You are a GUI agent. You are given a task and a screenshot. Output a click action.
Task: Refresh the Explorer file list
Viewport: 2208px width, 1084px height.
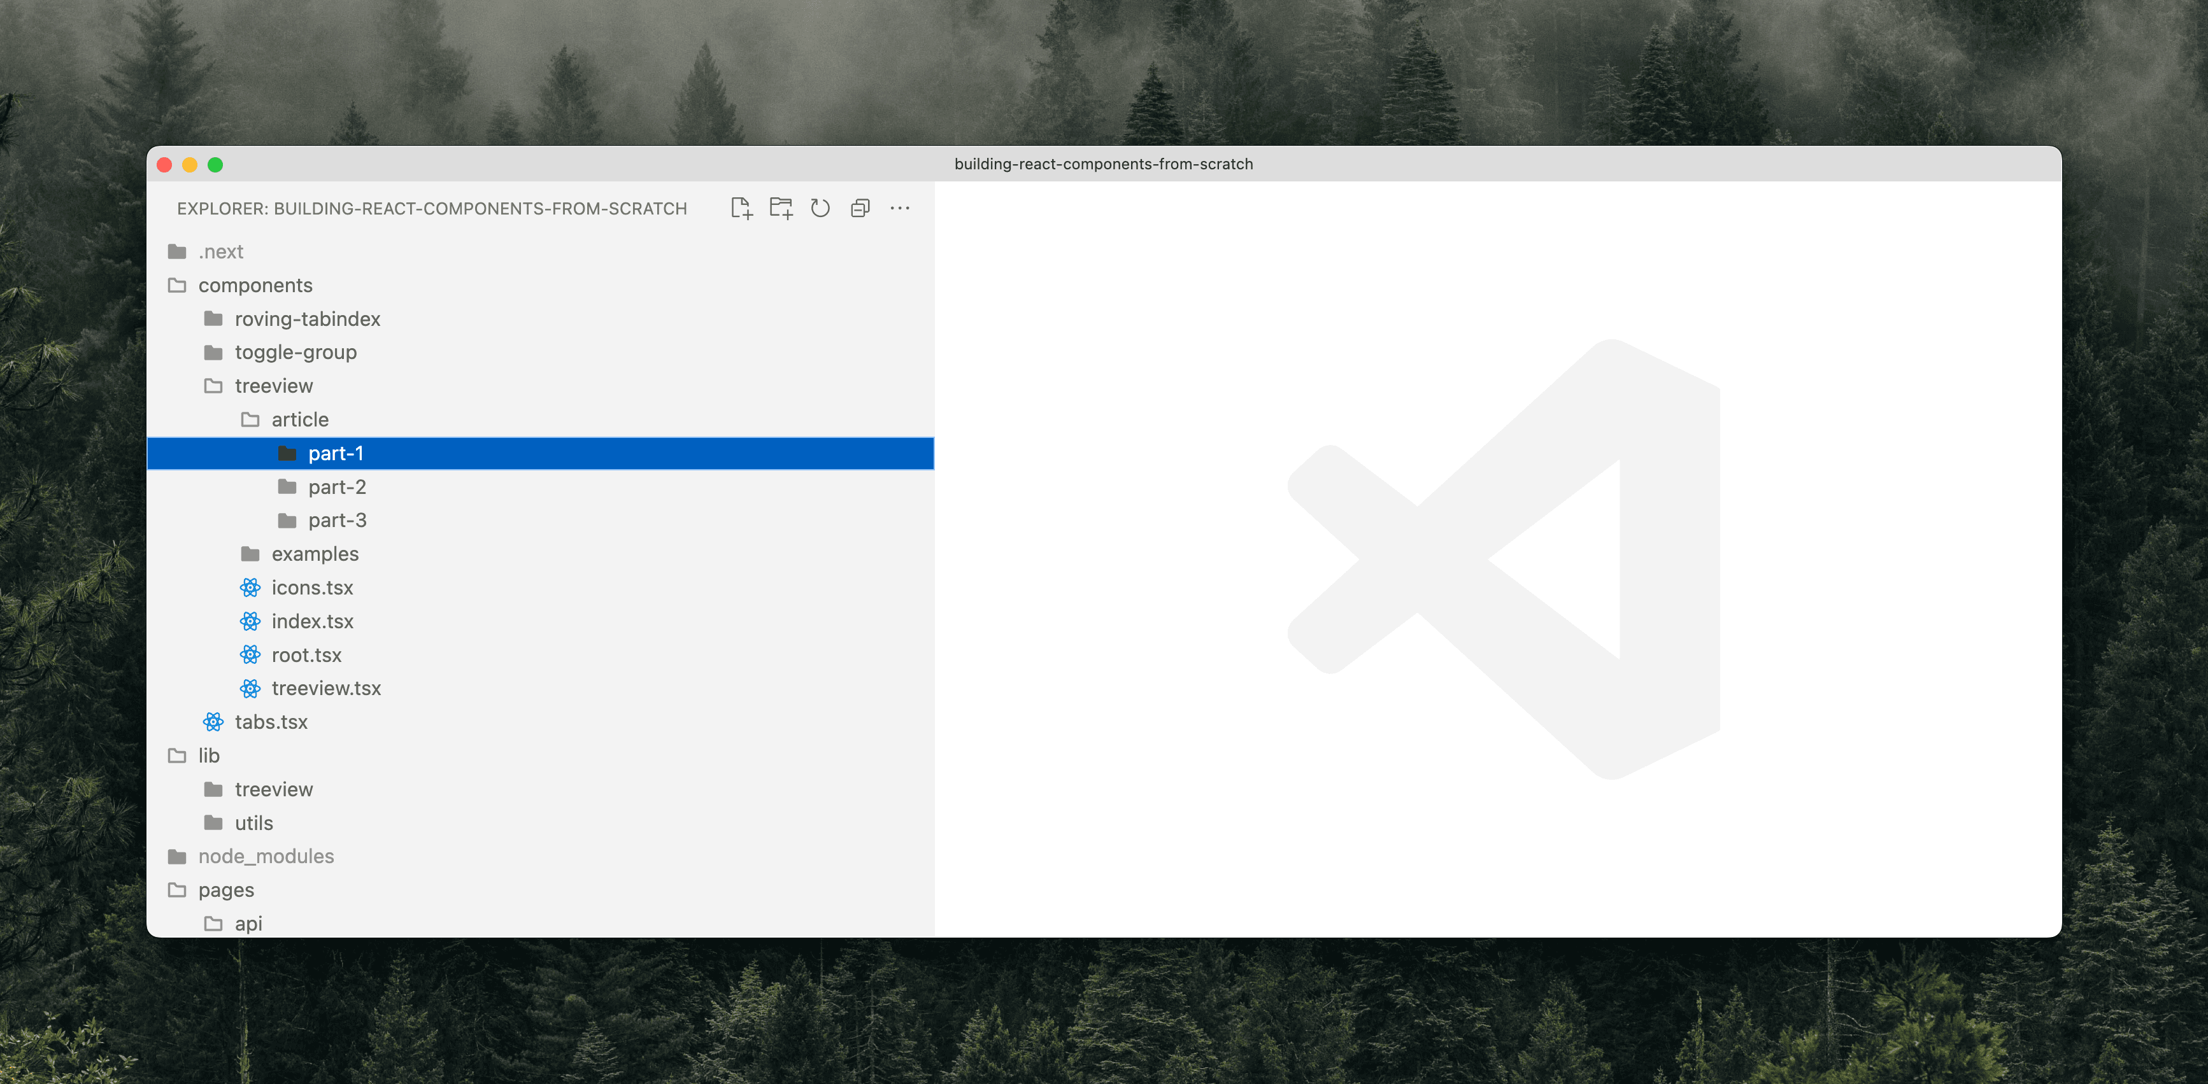pos(820,208)
